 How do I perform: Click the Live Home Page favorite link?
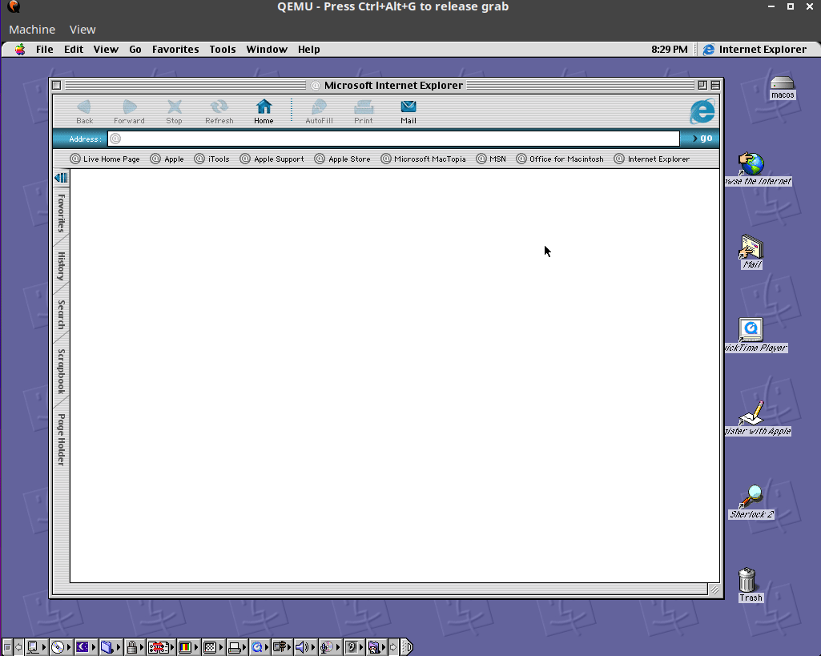105,159
